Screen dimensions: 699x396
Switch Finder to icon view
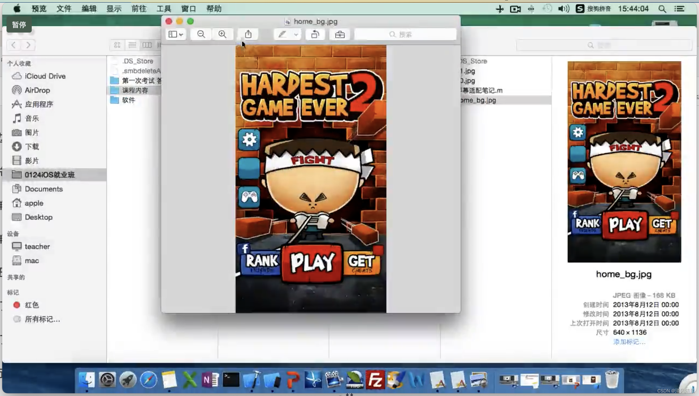117,45
